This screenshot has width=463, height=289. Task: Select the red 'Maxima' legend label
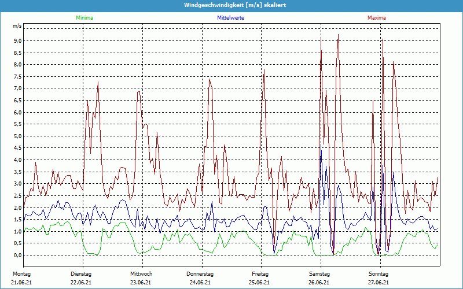pyautogui.click(x=377, y=18)
